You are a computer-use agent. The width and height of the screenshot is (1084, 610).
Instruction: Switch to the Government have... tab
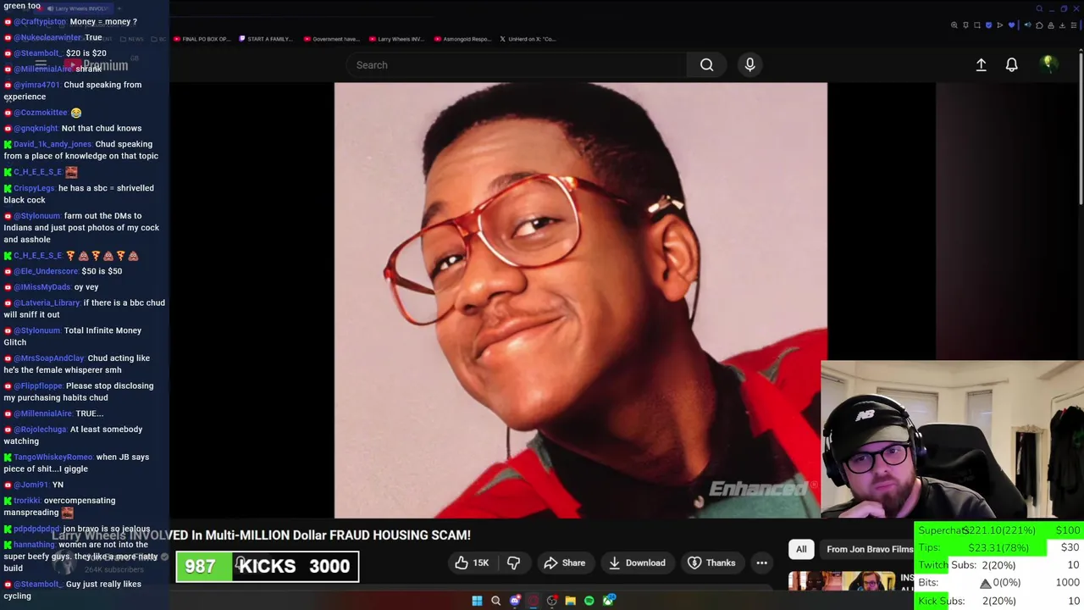coord(332,39)
